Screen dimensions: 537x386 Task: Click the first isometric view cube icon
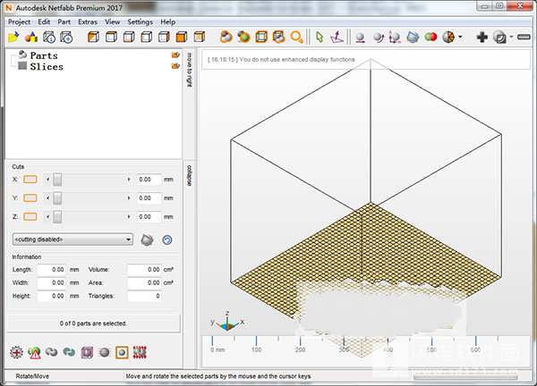(x=93, y=37)
